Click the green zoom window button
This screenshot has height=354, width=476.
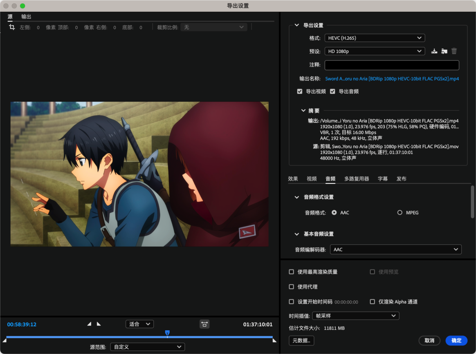click(22, 6)
